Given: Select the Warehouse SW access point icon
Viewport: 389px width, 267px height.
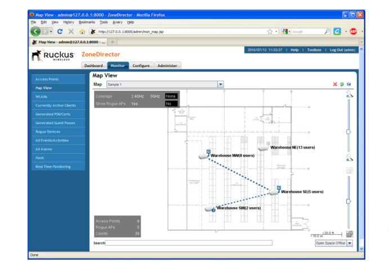Looking at the screenshot, I should (210, 208).
